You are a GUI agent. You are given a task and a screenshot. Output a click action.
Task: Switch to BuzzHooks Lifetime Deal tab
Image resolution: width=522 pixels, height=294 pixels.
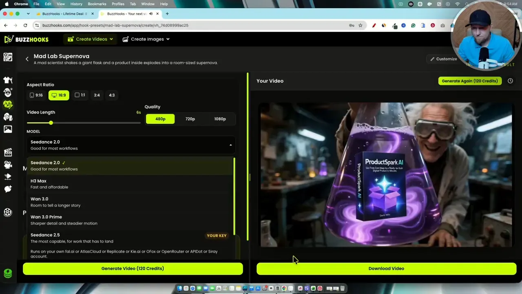click(64, 14)
